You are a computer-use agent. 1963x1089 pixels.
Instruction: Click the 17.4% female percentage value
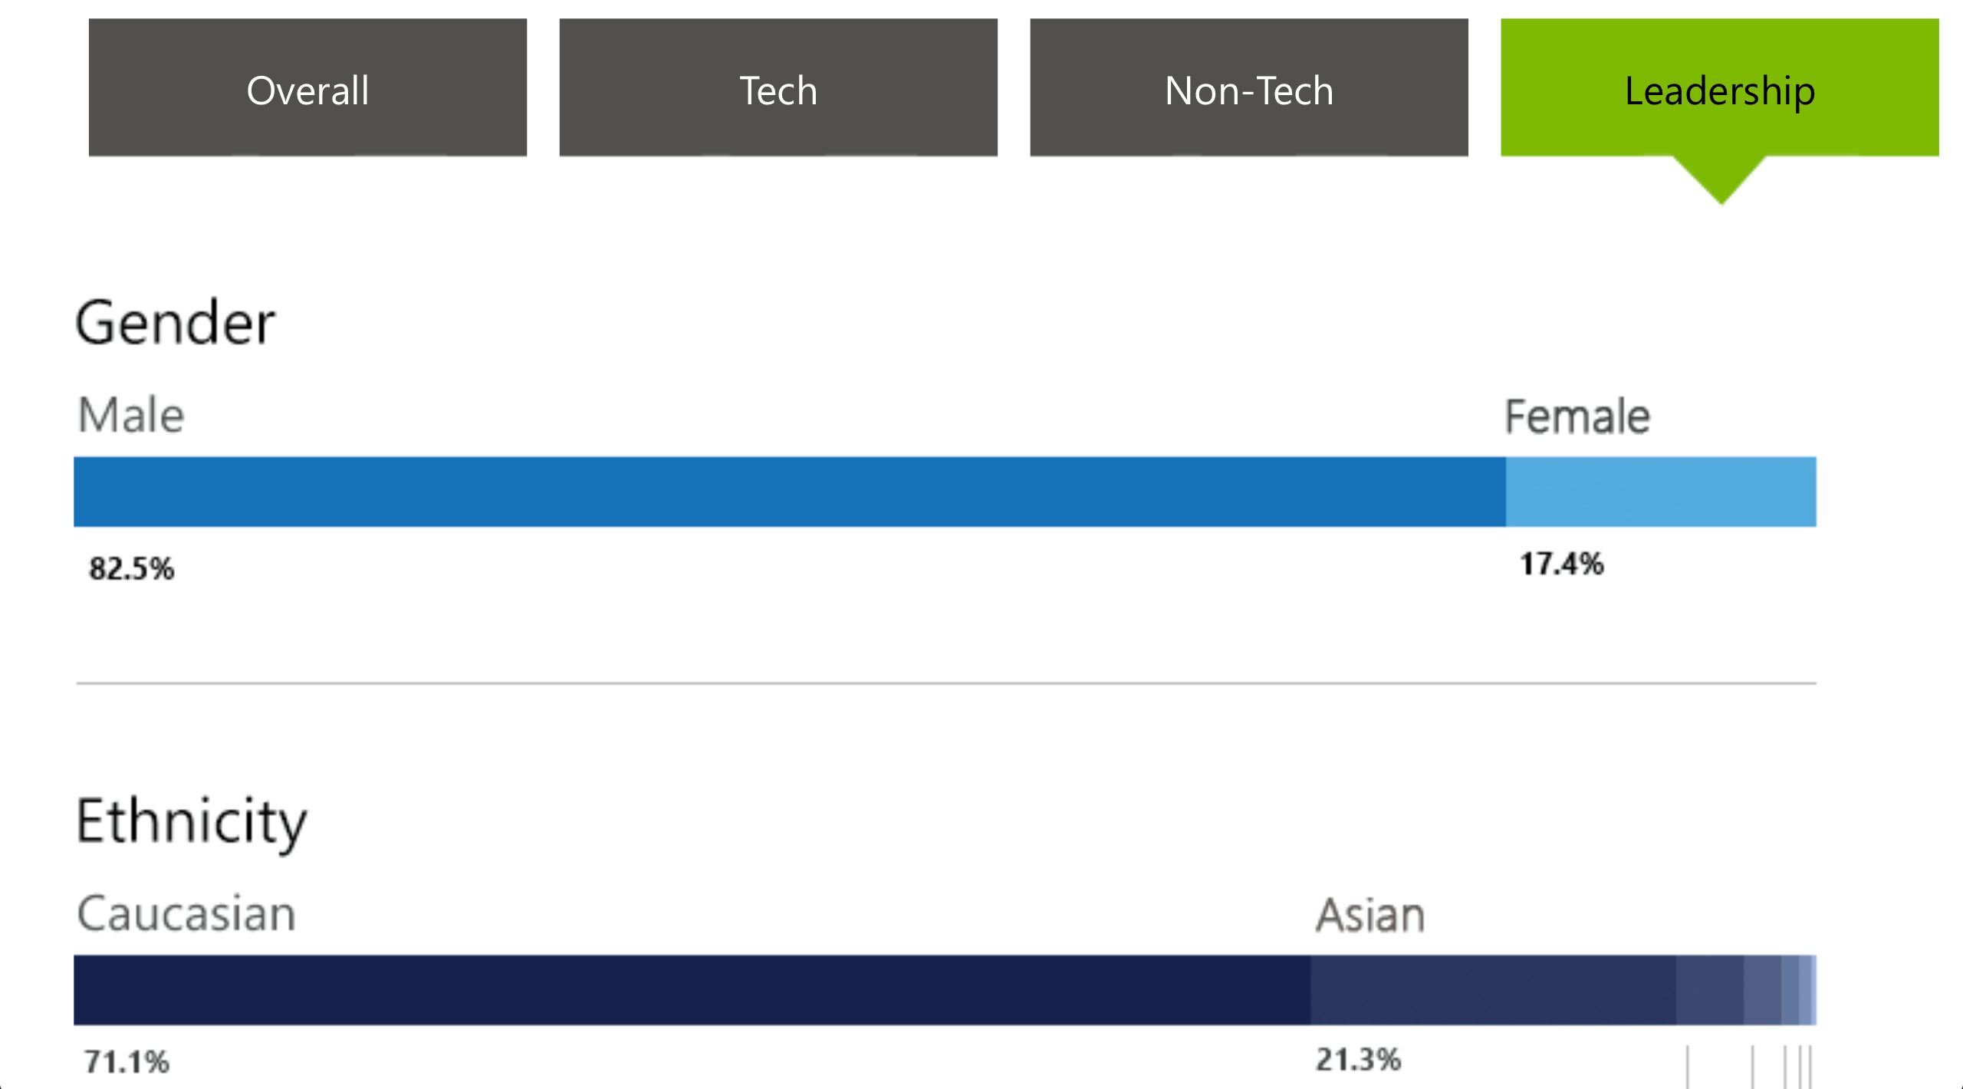pyautogui.click(x=1561, y=564)
